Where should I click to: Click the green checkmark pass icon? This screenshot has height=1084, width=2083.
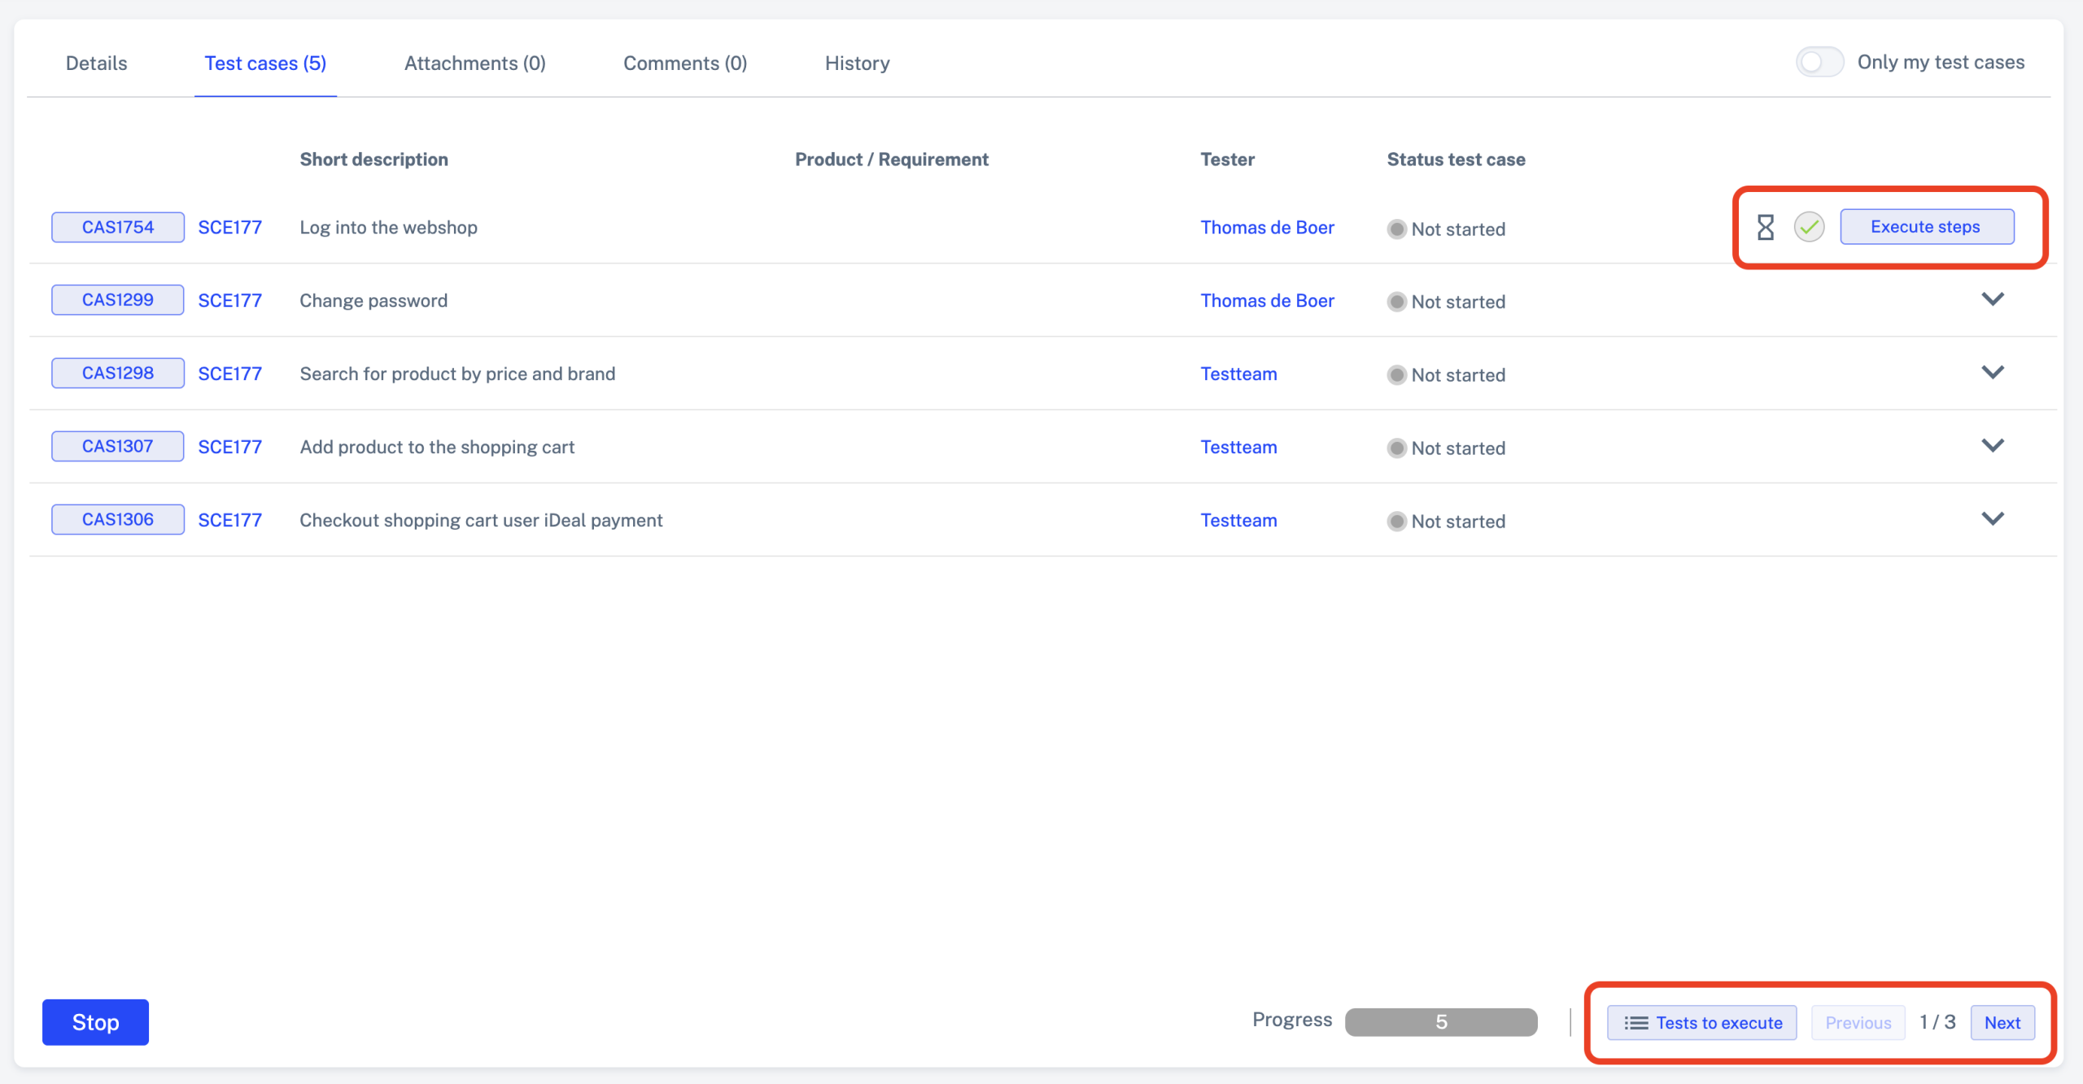click(x=1809, y=227)
